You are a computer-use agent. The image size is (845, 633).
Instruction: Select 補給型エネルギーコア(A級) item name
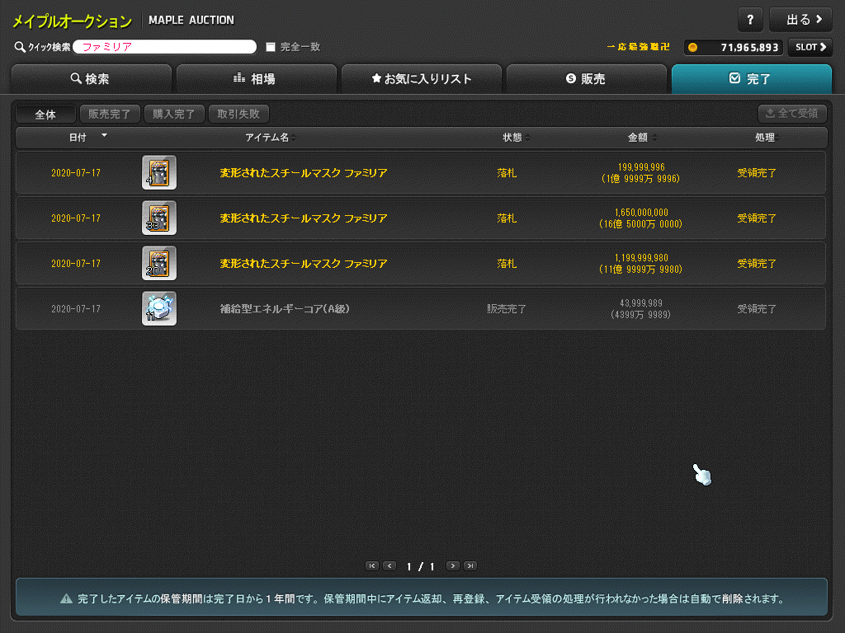pos(285,309)
